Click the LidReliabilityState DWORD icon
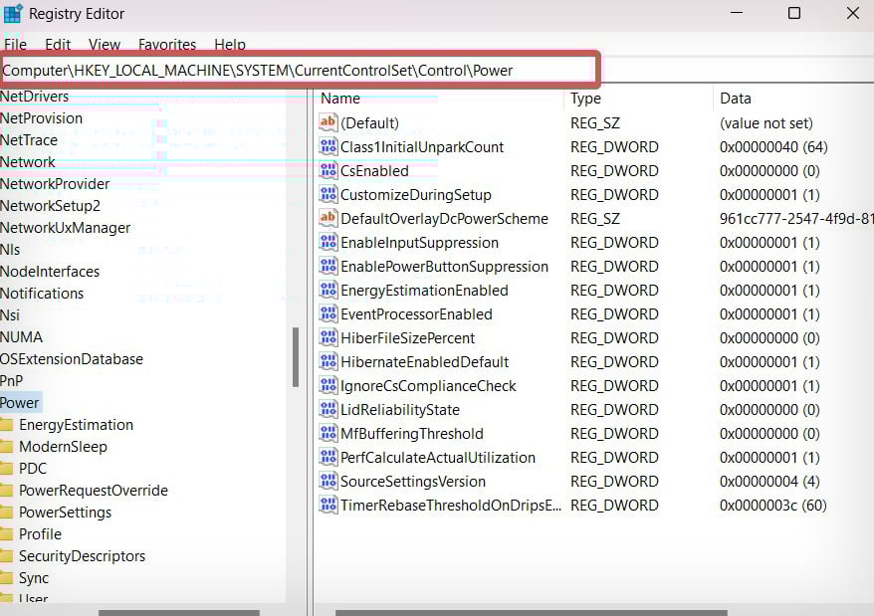This screenshot has width=874, height=616. tap(328, 409)
